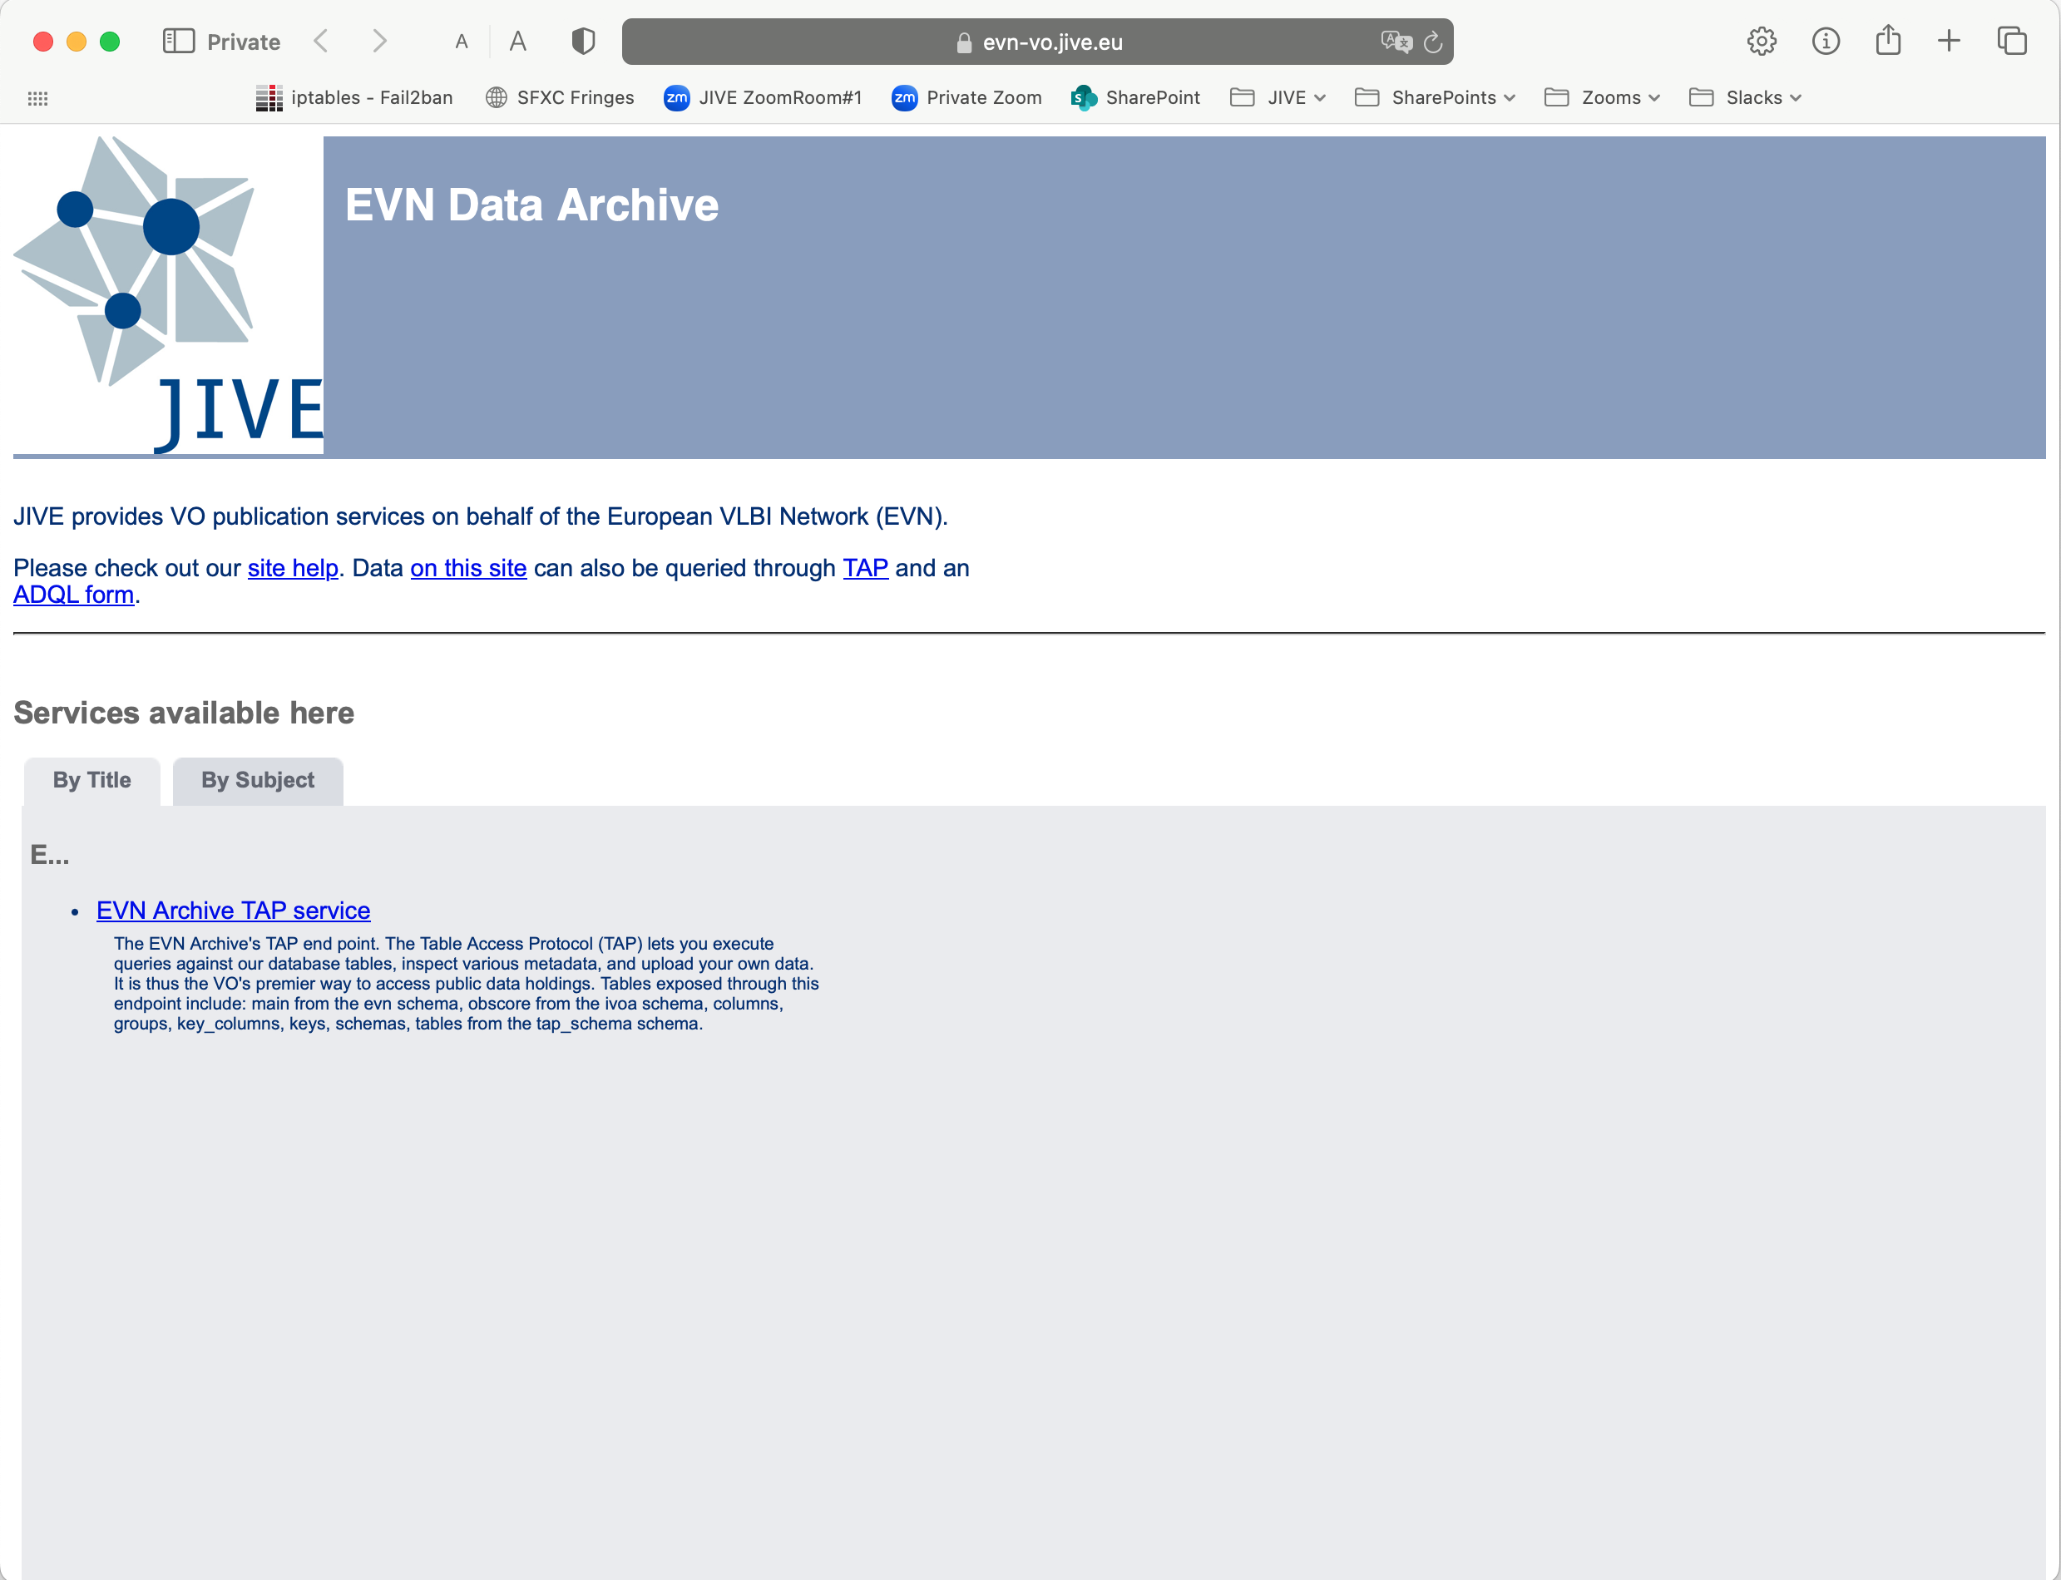2061x1580 pixels.
Task: Open a new tab with plus icon
Action: (1949, 42)
